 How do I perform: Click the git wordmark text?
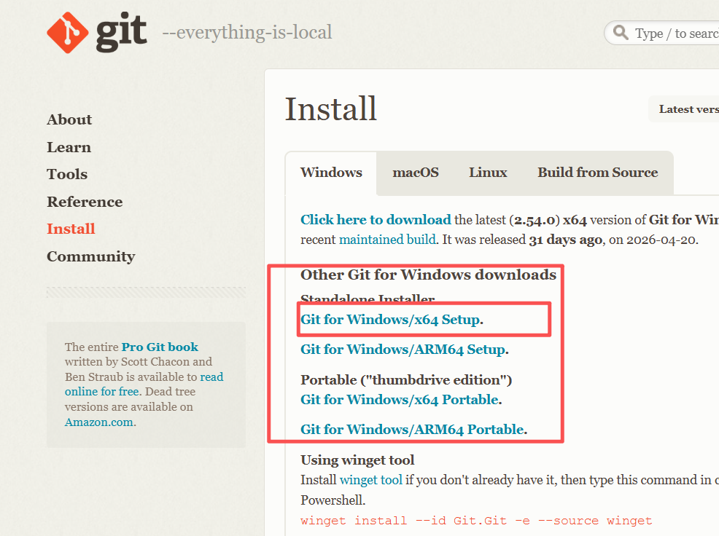click(122, 32)
